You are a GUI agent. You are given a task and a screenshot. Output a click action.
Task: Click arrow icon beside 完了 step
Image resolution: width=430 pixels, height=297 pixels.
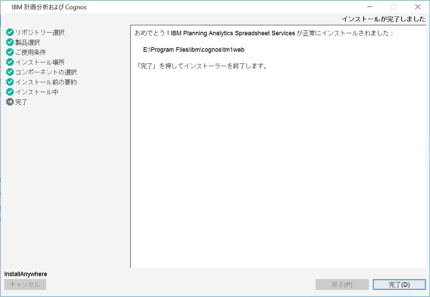tap(10, 102)
